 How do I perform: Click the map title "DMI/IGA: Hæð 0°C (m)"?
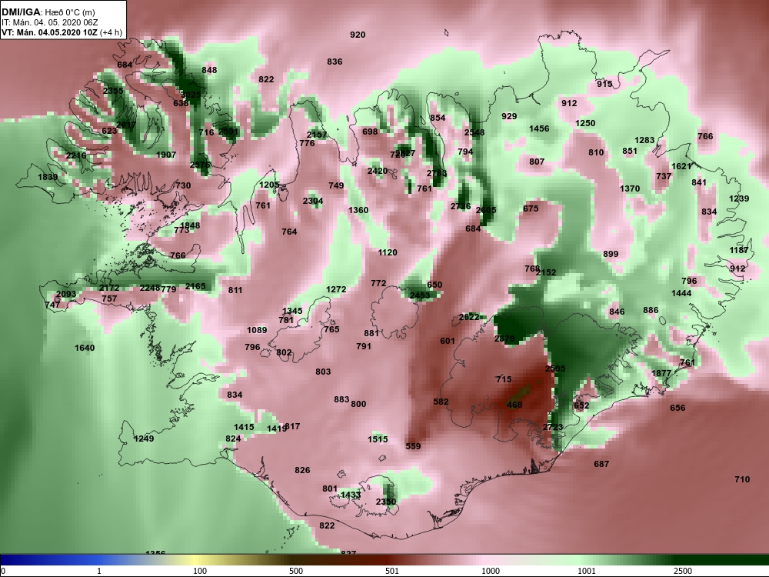tap(48, 12)
